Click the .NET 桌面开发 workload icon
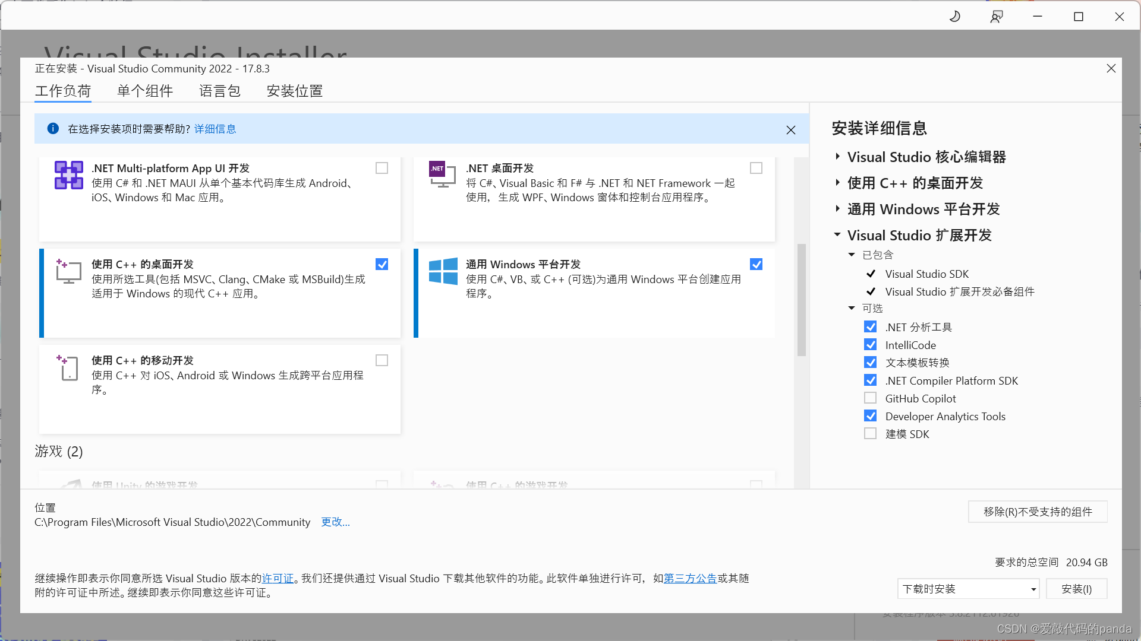 442,175
